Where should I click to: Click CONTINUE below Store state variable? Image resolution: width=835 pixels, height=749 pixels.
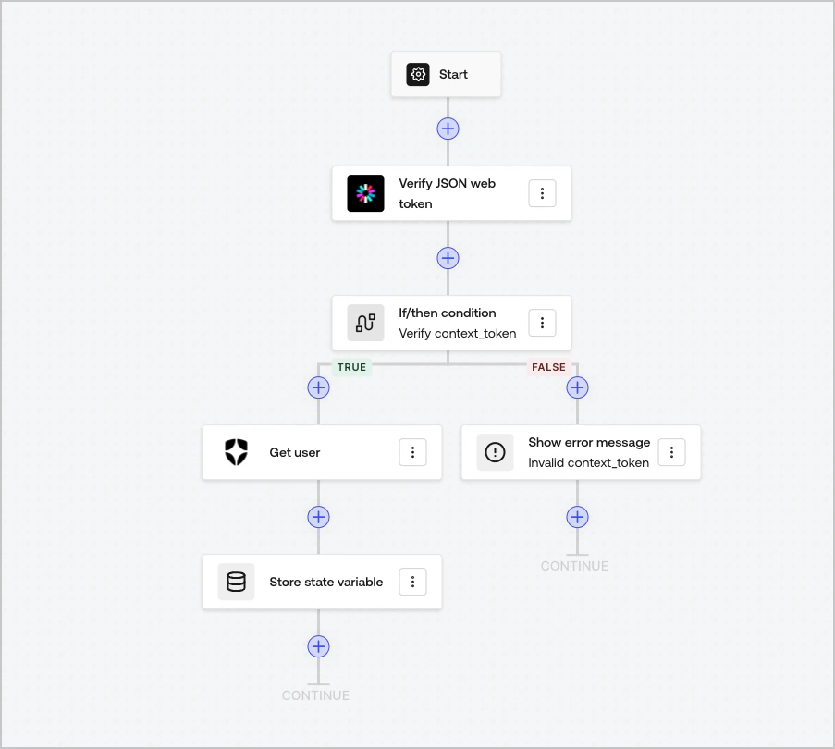tap(316, 694)
